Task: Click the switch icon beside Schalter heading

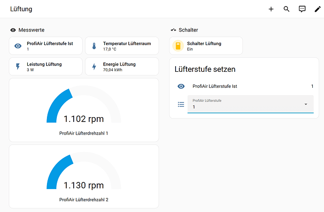Action: [173, 30]
